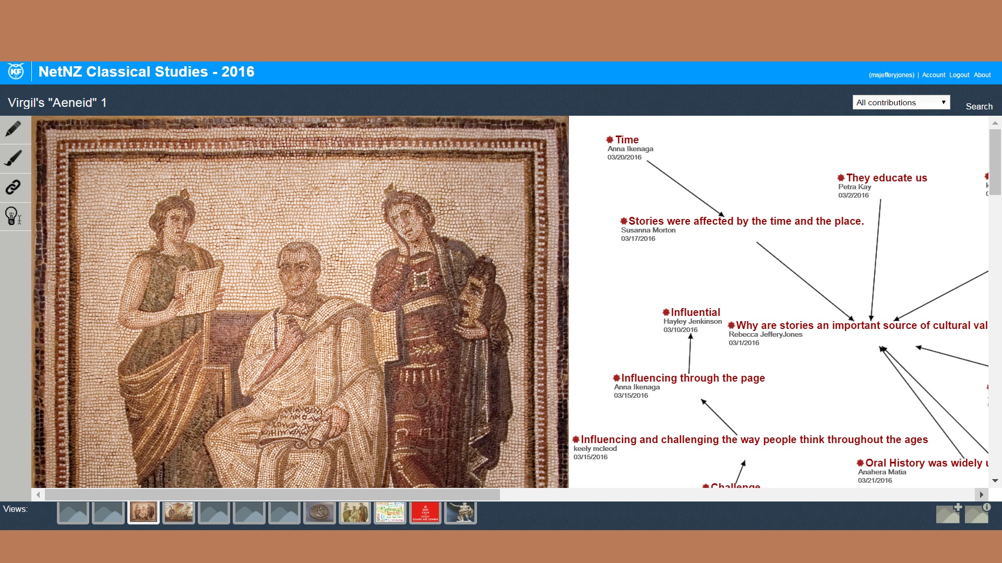Click marker beside 'Oral History' note
Screen dimensions: 1002x563
point(860,463)
